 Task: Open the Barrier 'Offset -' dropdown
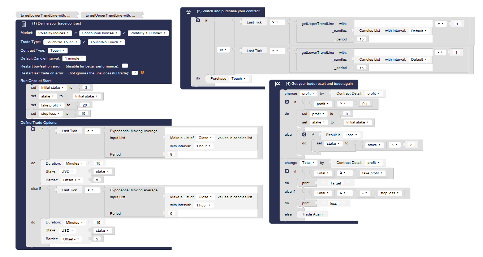tap(72, 239)
